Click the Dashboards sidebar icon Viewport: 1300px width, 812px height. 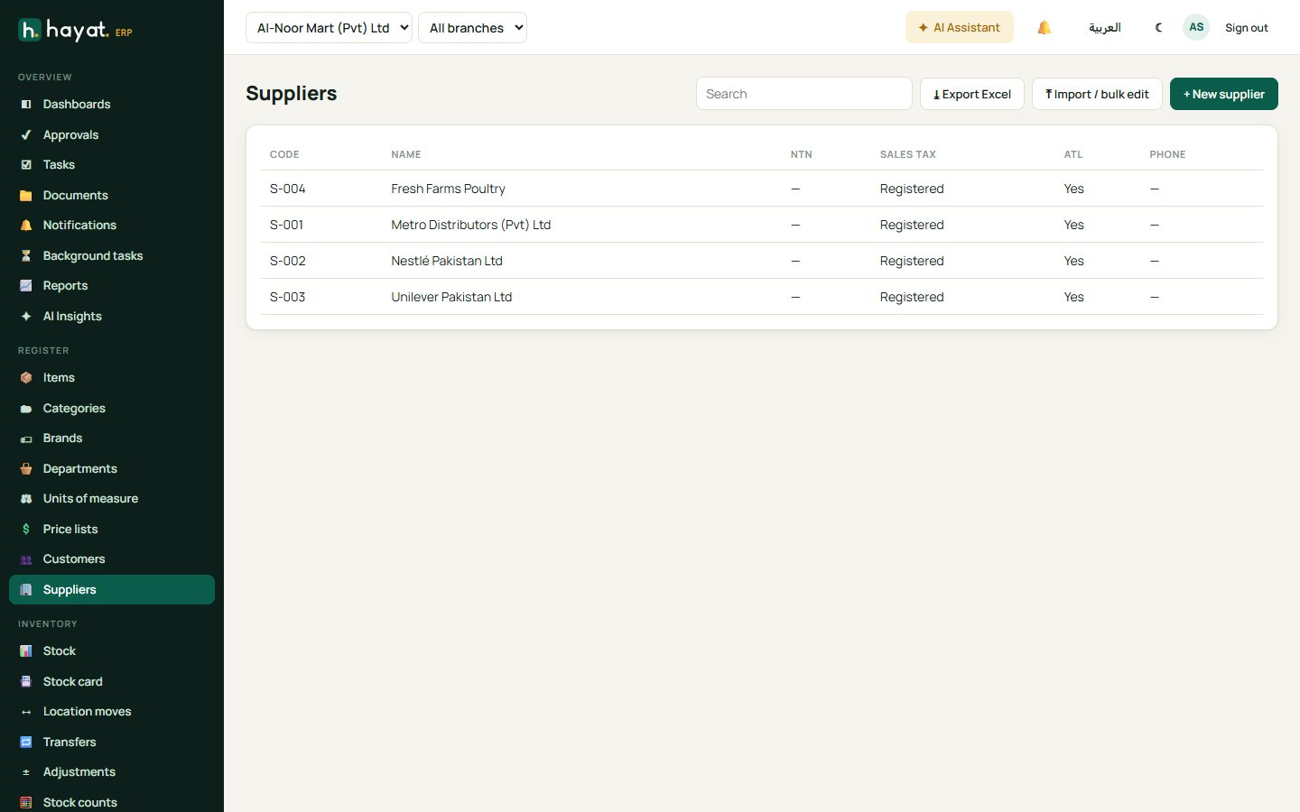coord(26,105)
